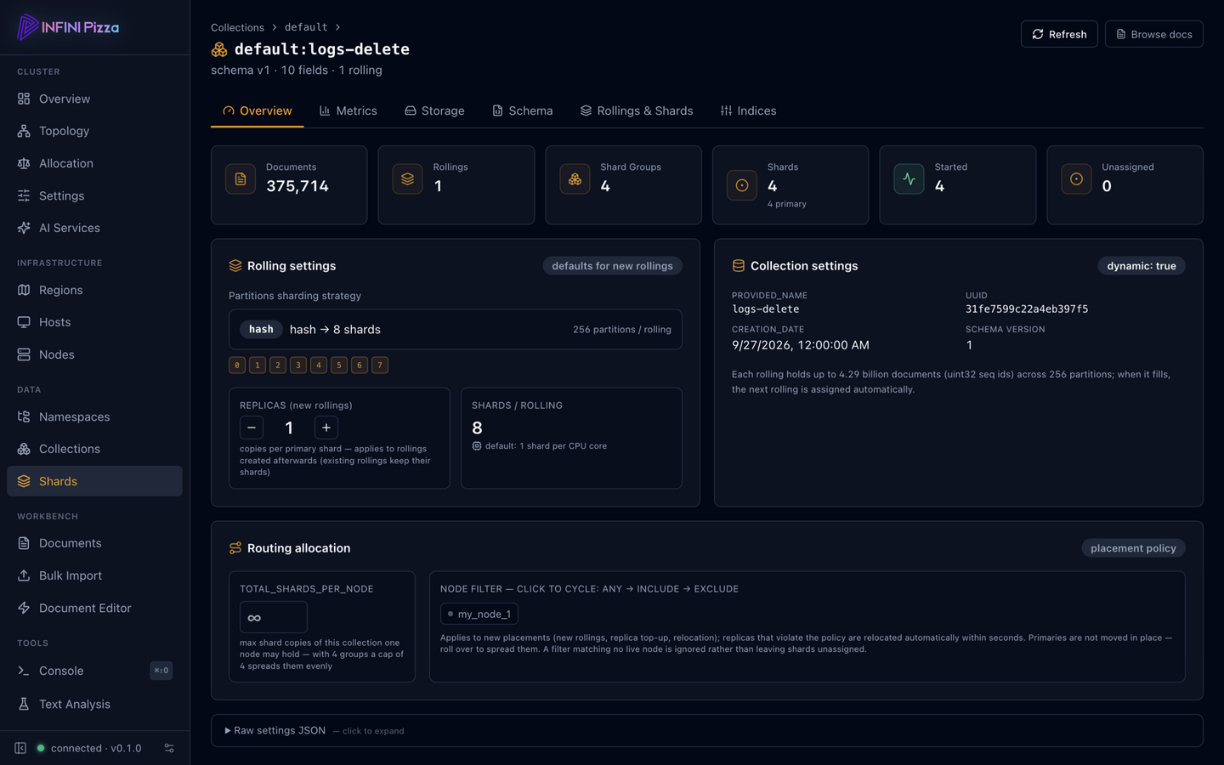
Task: Go to Allocation in the sidebar
Action: click(x=94, y=163)
